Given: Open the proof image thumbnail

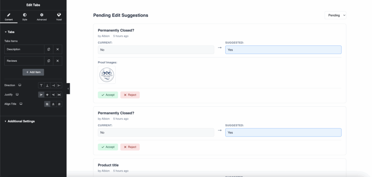Looking at the screenshot, I should tap(107, 75).
